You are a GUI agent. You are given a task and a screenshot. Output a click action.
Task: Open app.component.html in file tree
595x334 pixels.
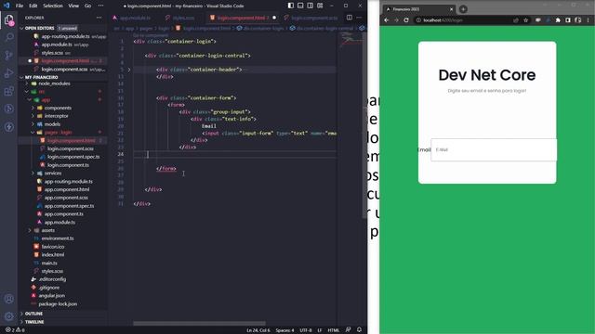(67, 189)
